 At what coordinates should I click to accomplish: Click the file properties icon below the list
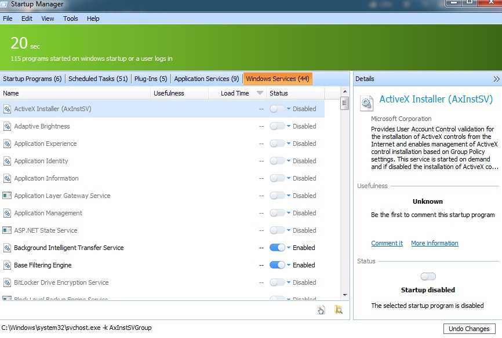click(x=322, y=310)
